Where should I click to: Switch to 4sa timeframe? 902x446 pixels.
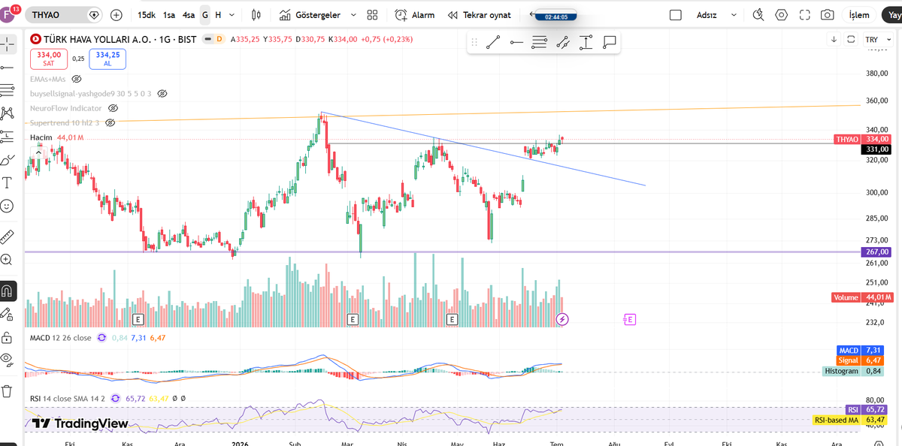coord(189,15)
